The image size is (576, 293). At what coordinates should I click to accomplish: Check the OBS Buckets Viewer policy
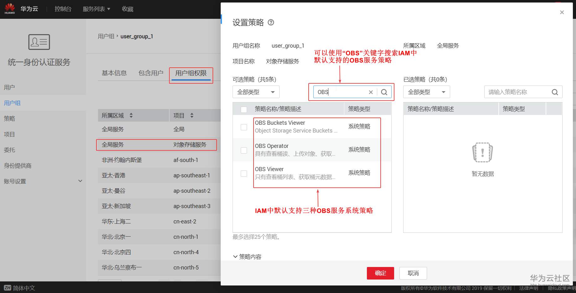click(244, 127)
